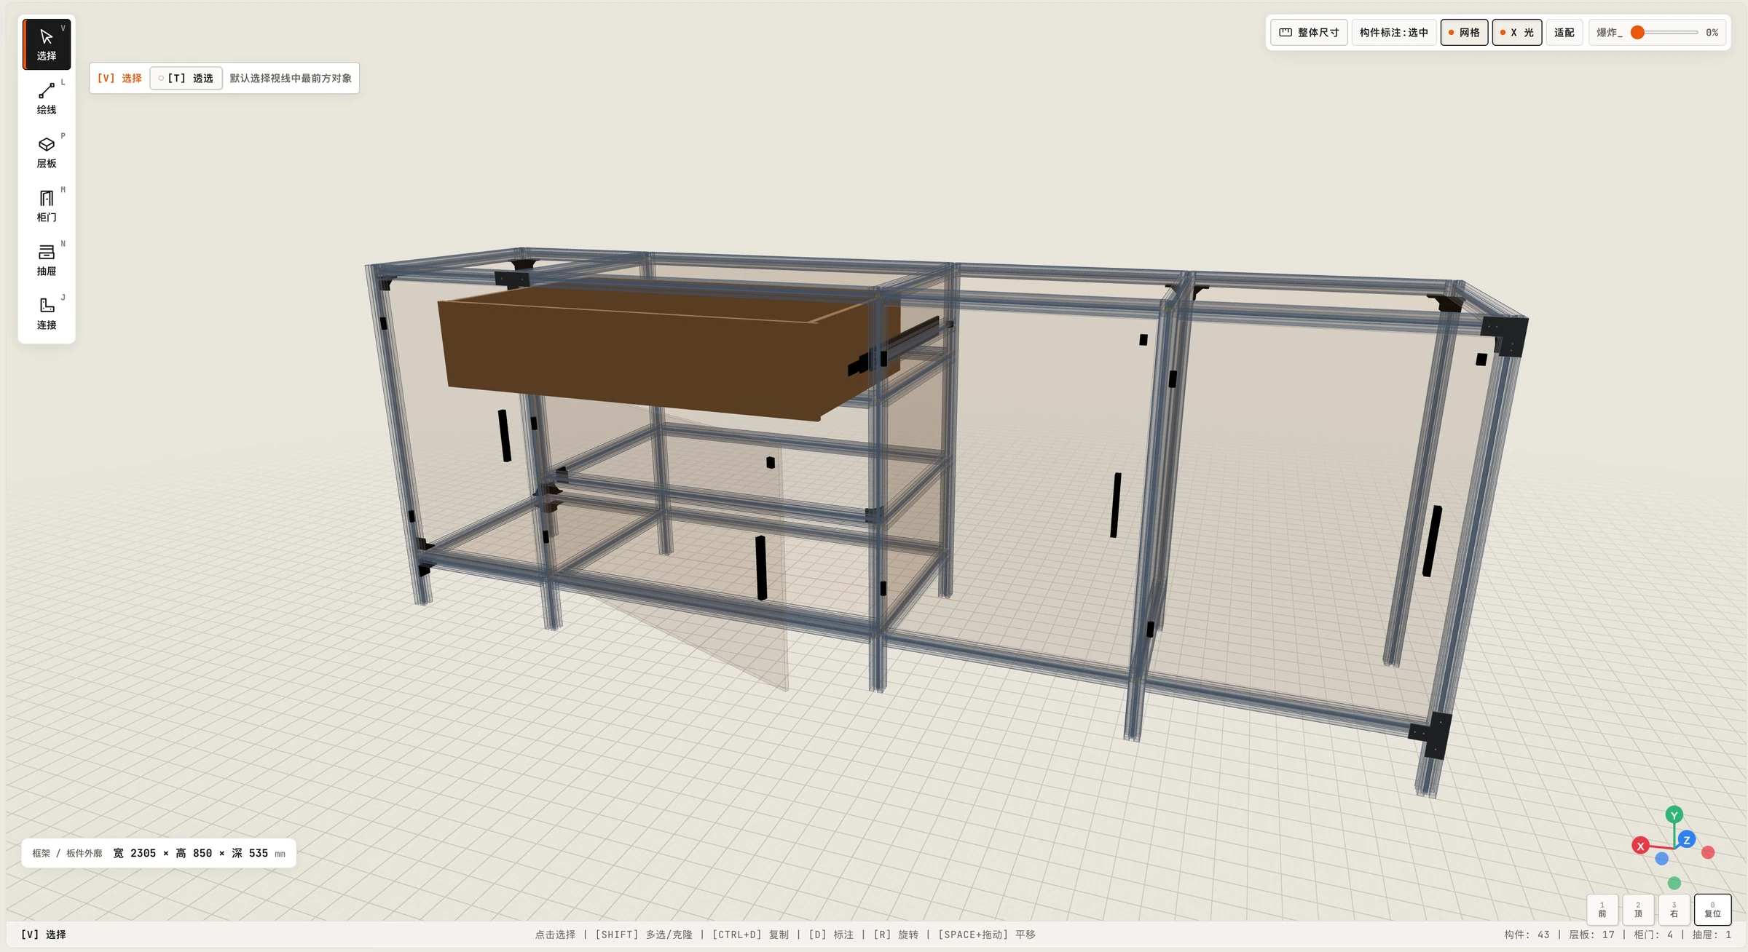Click the 层板: 17 count in status bar

pyautogui.click(x=1591, y=935)
